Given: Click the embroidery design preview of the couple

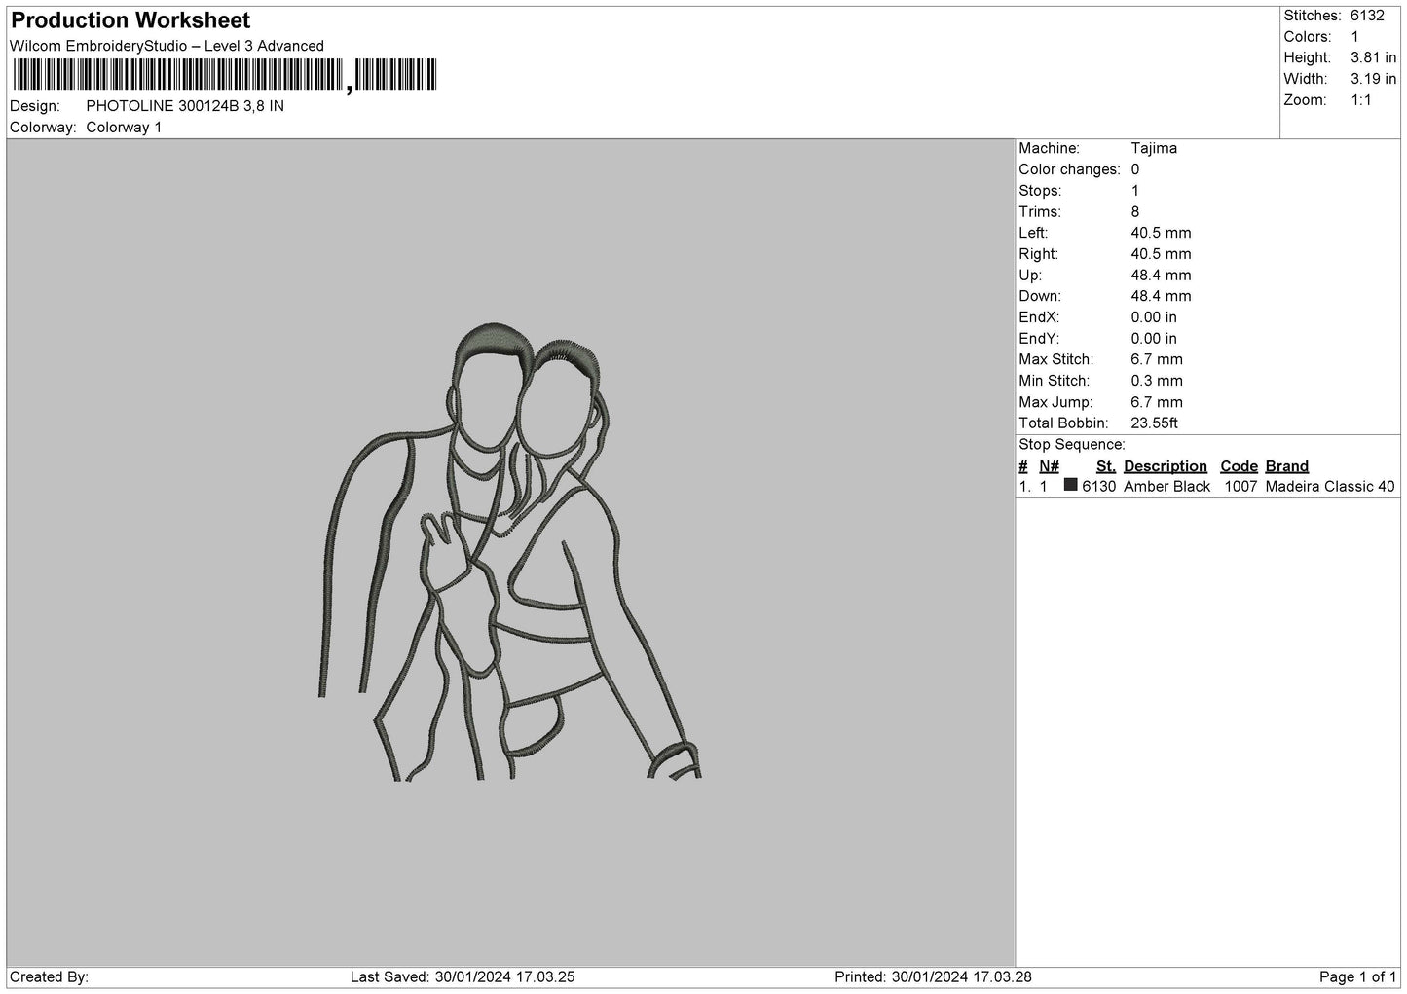Looking at the screenshot, I should [x=510, y=552].
